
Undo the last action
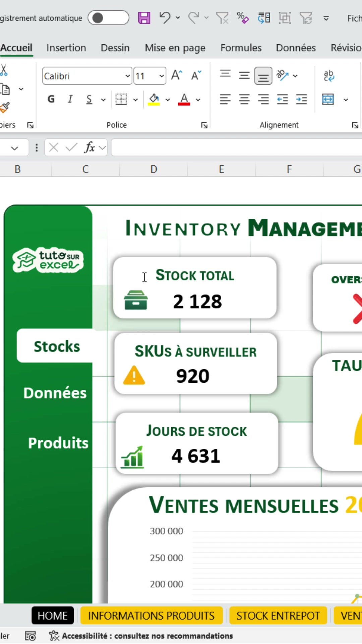click(165, 17)
